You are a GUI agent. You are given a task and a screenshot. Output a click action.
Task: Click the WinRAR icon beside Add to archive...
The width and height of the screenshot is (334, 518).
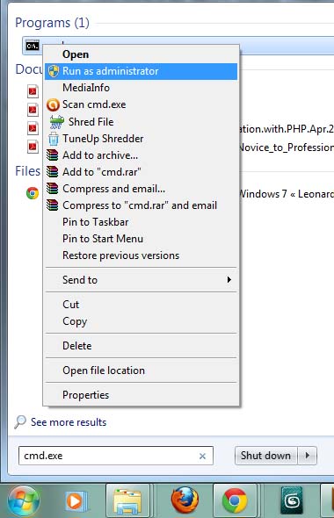[53, 155]
